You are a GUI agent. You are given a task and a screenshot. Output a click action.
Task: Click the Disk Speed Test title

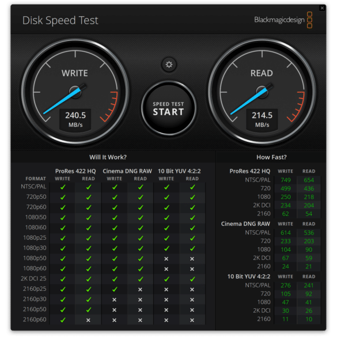coord(60,20)
